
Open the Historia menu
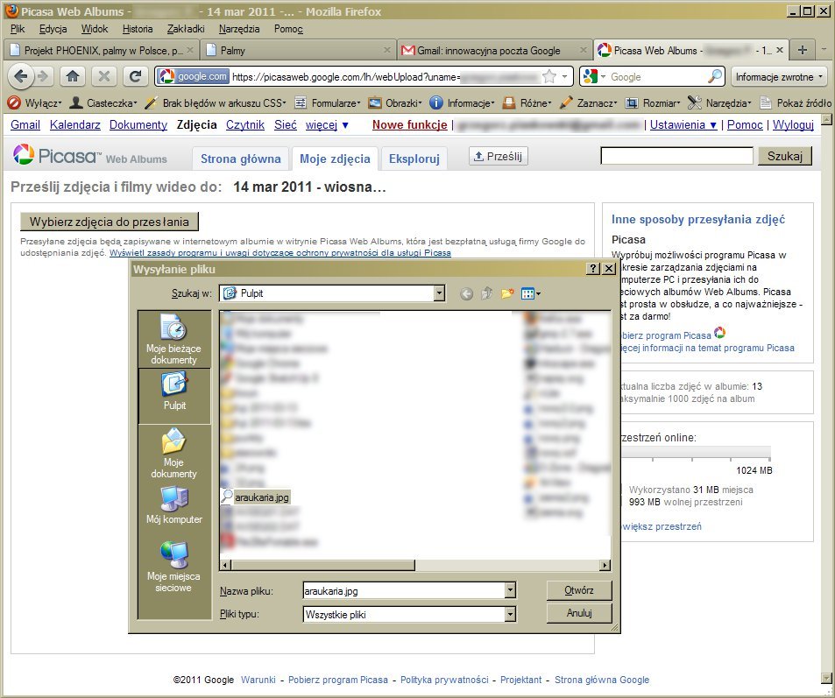click(x=138, y=29)
